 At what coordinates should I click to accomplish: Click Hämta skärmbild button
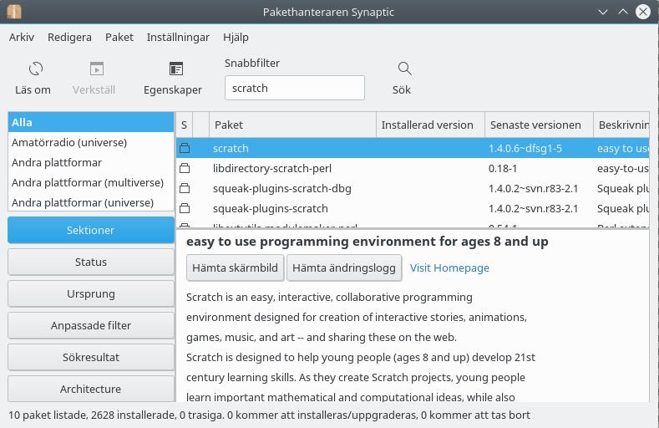coord(235,267)
